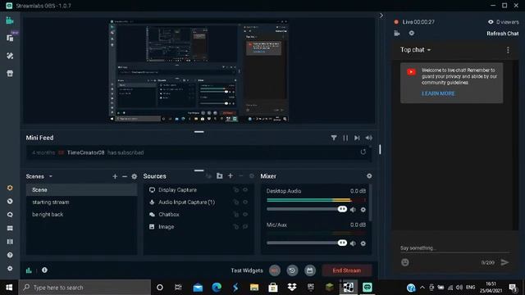Filter events in Mini Feed
Image resolution: width=525 pixels, height=295 pixels.
[x=334, y=138]
